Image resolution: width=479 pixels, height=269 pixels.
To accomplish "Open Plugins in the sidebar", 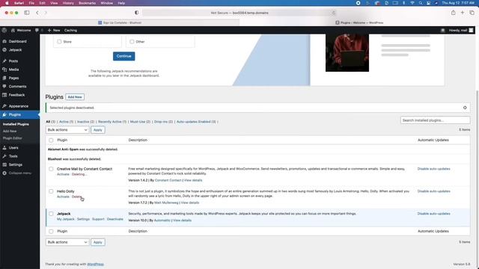I will click(15, 114).
